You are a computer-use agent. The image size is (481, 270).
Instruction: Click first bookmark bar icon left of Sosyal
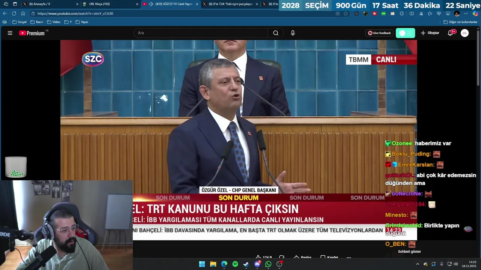click(x=5, y=22)
